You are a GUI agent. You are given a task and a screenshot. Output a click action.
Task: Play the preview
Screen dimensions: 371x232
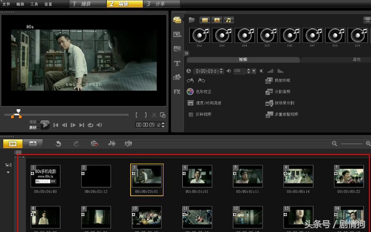(x=45, y=125)
